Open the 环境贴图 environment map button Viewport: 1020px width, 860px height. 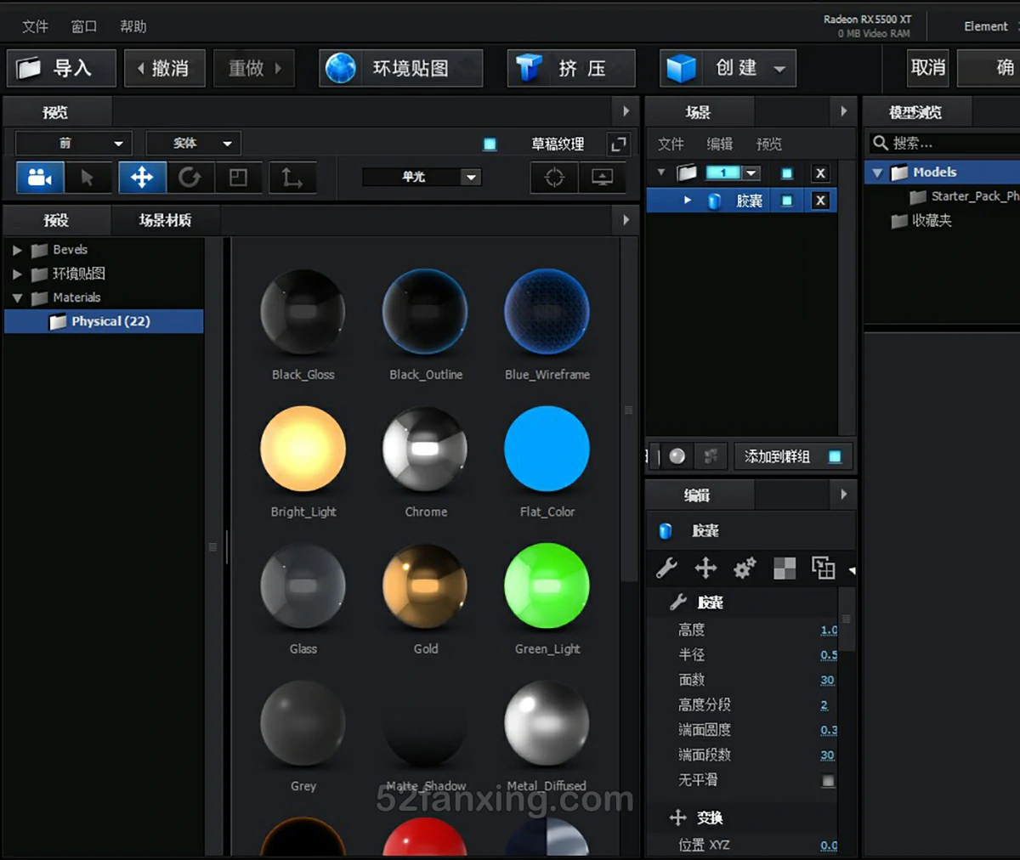401,68
